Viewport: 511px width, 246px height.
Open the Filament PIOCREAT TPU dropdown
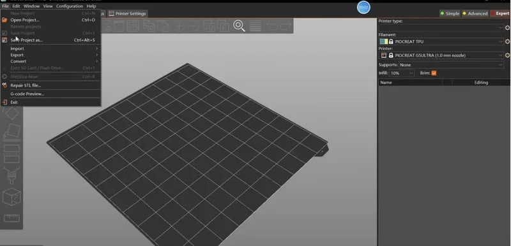coord(441,41)
